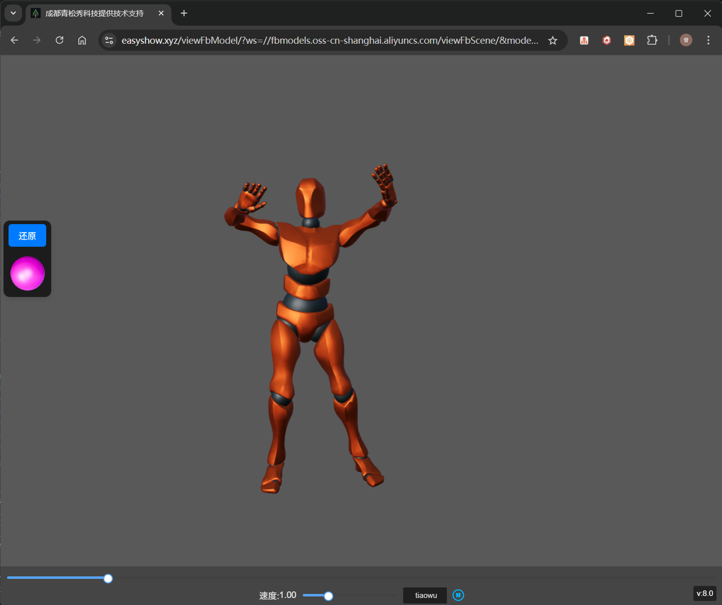The height and width of the screenshot is (605, 722).
Task: Go back to the previous page
Action: pos(15,40)
